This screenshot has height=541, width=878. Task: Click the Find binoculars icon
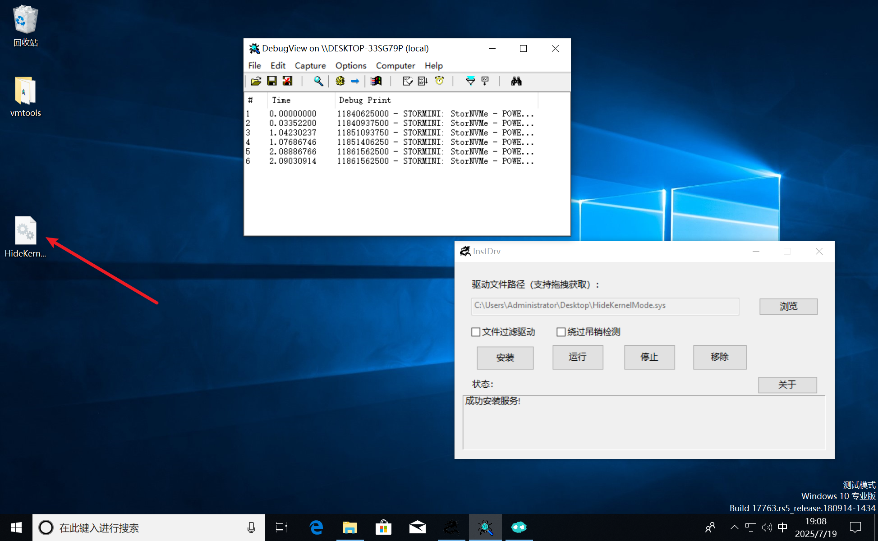[516, 81]
